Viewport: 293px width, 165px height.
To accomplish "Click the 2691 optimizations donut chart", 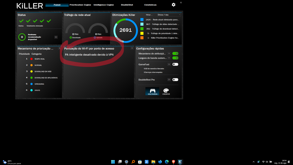I will tap(126, 30).
